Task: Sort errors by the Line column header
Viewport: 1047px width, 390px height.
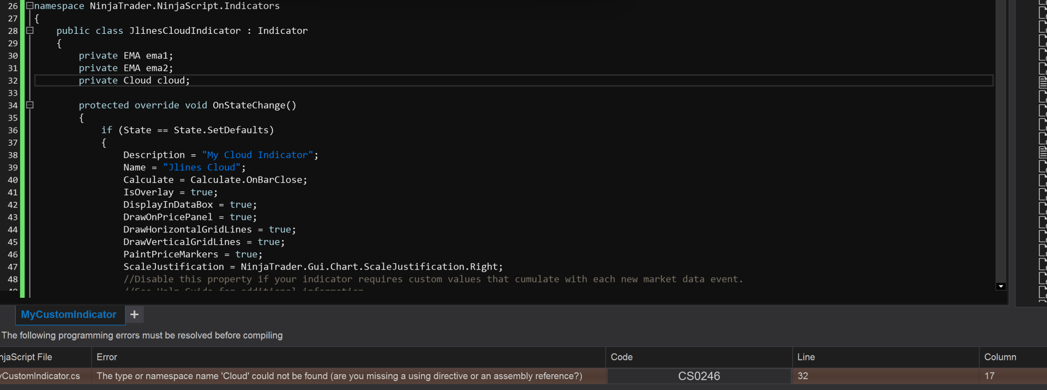Action: click(806, 357)
